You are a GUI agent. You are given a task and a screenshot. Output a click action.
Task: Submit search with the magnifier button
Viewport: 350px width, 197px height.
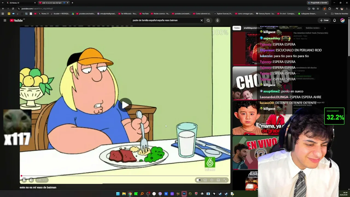(x=208, y=20)
